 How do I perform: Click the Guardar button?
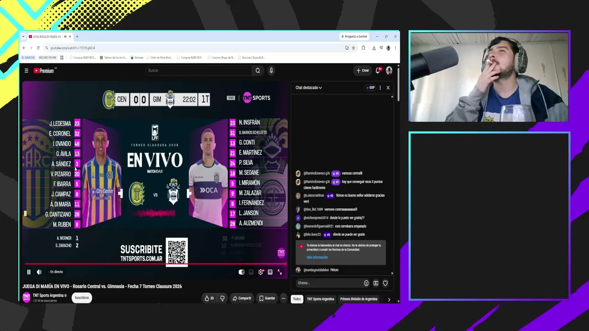click(x=267, y=298)
